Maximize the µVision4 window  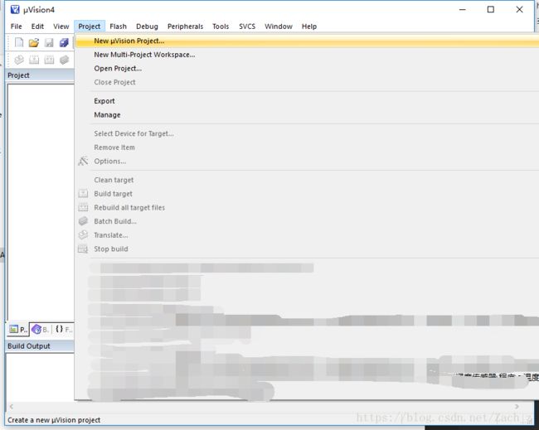[491, 10]
